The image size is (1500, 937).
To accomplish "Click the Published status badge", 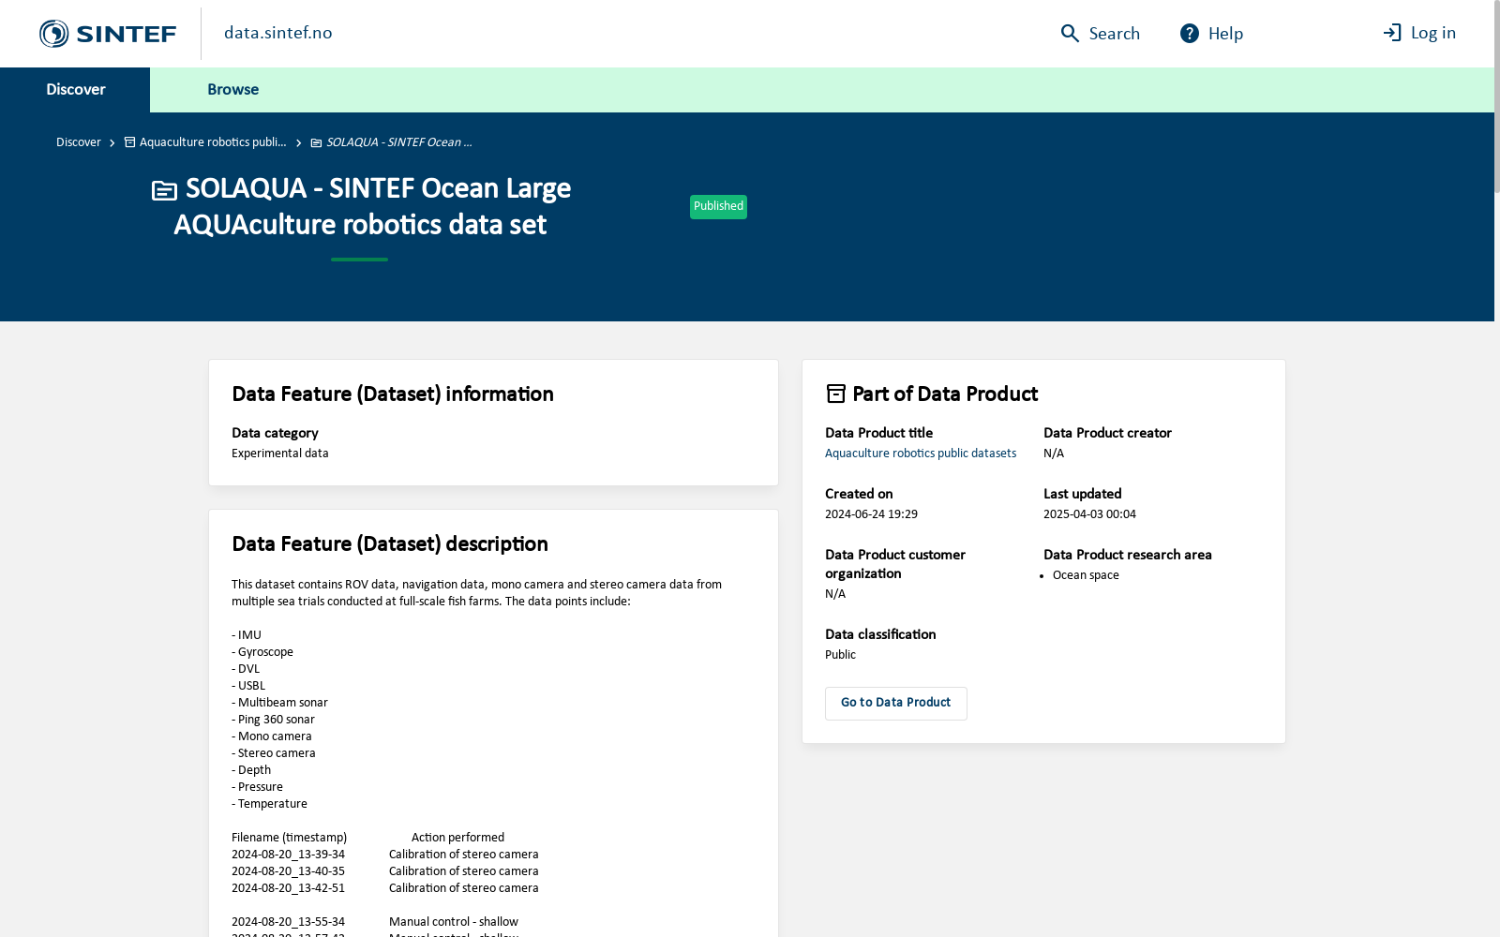I will [x=718, y=207].
